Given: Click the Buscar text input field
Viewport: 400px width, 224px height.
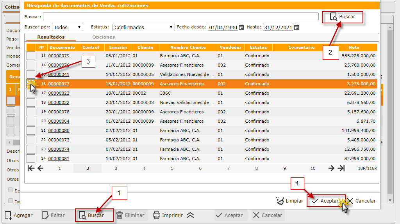Looking at the screenshot, I should click(x=181, y=16).
